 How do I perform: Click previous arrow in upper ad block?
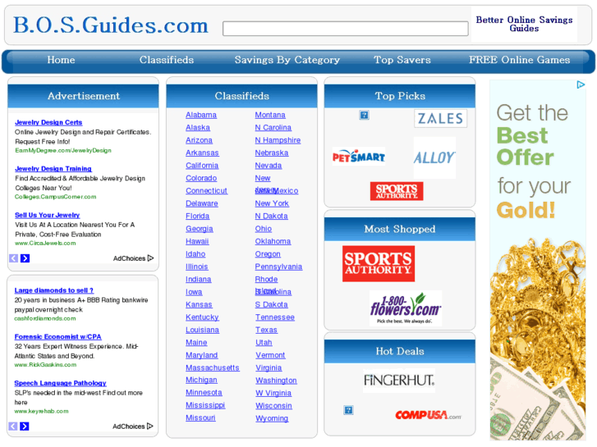coord(13,258)
